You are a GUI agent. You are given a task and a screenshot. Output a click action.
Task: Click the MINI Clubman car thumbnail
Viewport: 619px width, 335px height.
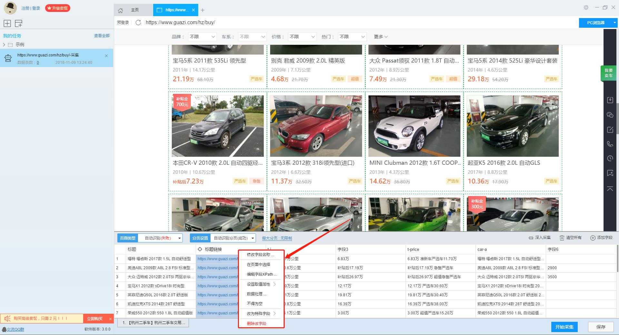click(x=414, y=126)
